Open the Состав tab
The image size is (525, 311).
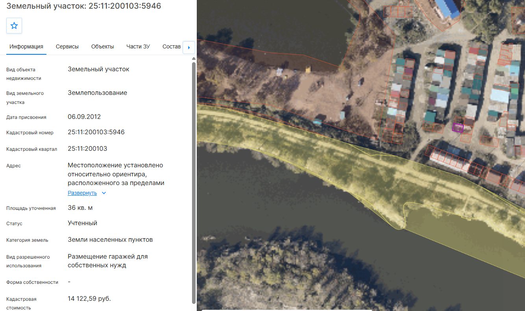point(172,46)
